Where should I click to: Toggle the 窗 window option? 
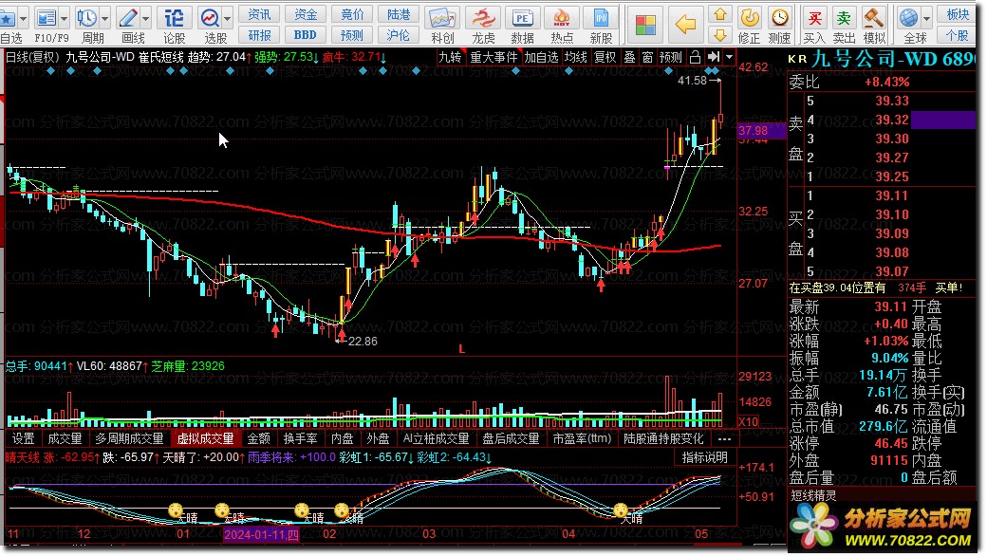[x=647, y=57]
